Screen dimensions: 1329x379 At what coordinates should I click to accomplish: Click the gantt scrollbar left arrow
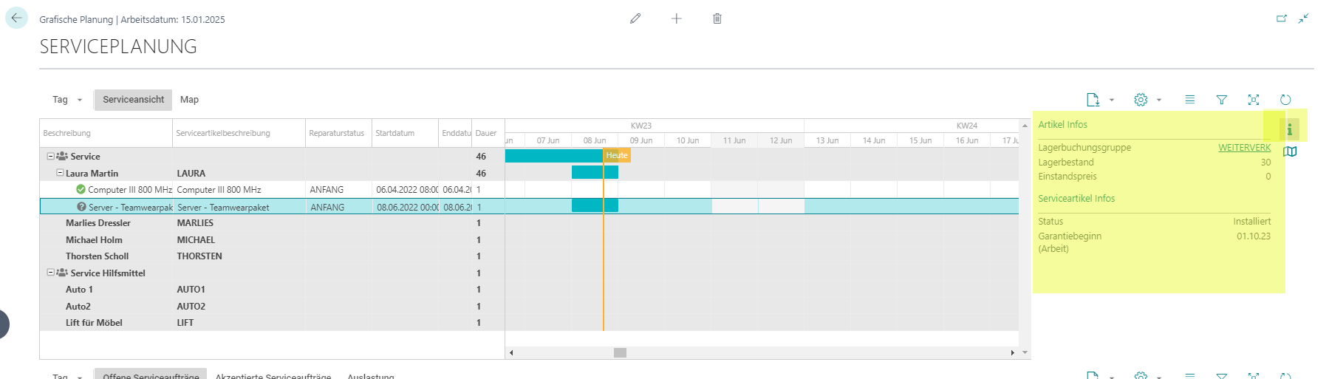coord(511,352)
